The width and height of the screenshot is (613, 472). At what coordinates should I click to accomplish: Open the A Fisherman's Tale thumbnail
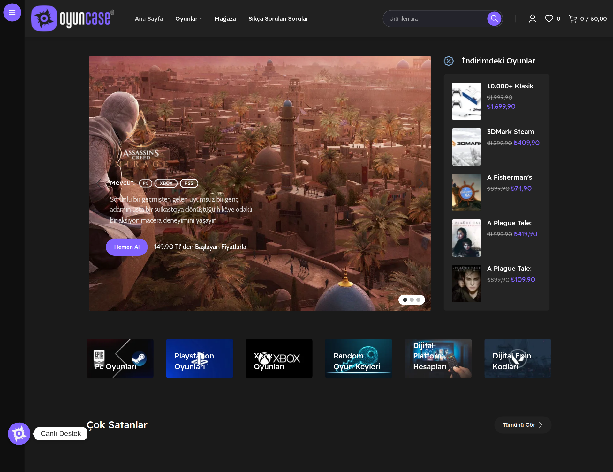[466, 192]
